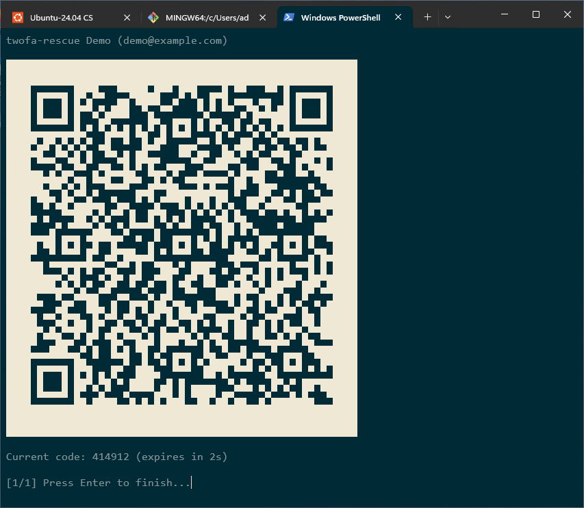Click the Git Bash diamond icon
Viewport: 584px width, 508px height.
pos(153,18)
